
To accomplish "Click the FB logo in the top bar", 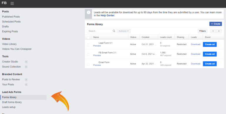I will 4,3.
